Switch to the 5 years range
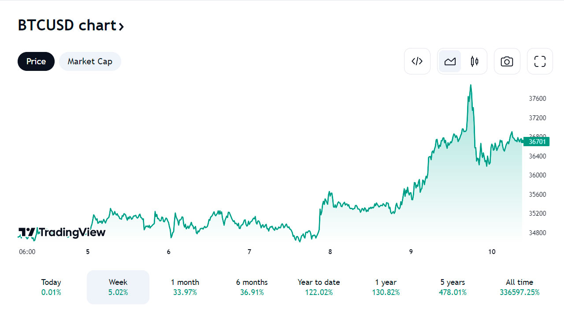 point(453,287)
